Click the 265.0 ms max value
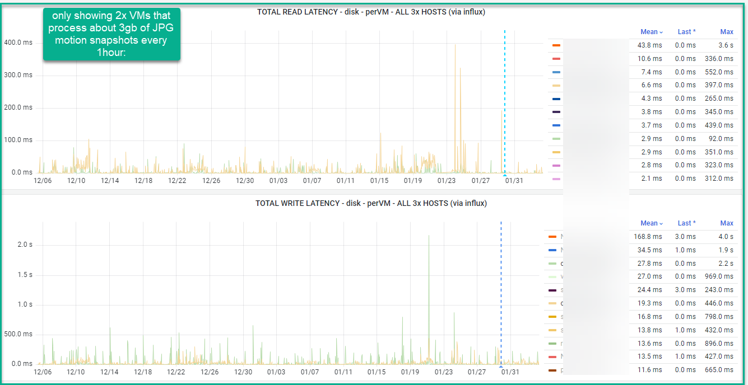 pyautogui.click(x=719, y=99)
